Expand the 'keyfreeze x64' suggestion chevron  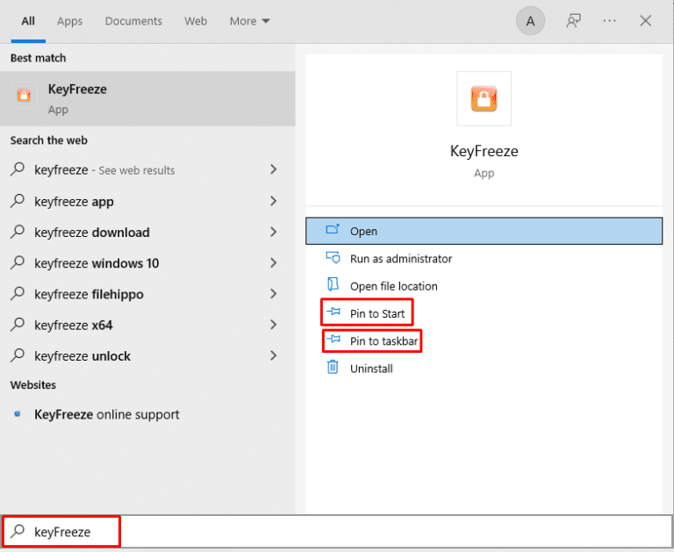pyautogui.click(x=274, y=325)
